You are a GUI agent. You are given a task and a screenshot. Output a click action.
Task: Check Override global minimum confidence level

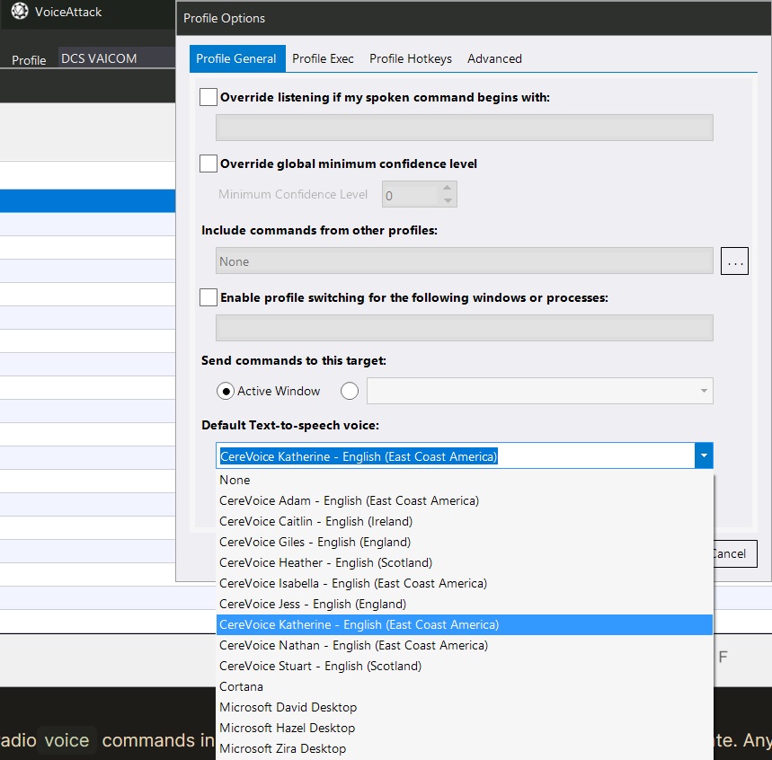[209, 163]
